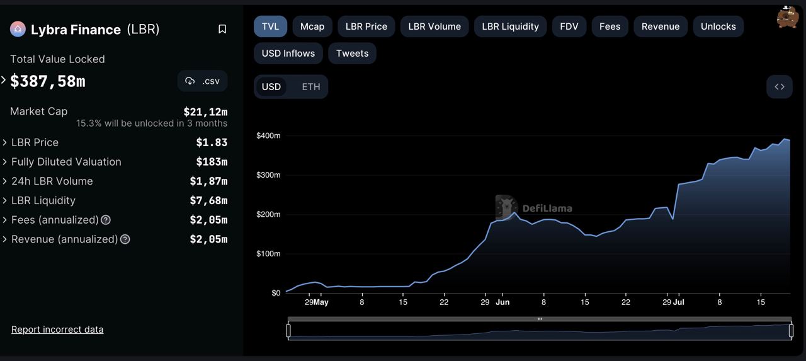806x361 pixels.
Task: Toggle the Tweets chart metric
Action: pyautogui.click(x=353, y=53)
